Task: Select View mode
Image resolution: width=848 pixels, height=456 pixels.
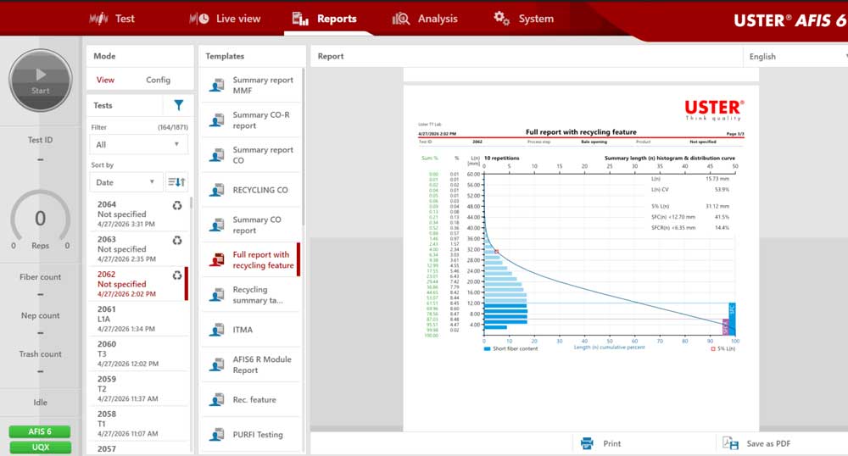Action: click(105, 80)
